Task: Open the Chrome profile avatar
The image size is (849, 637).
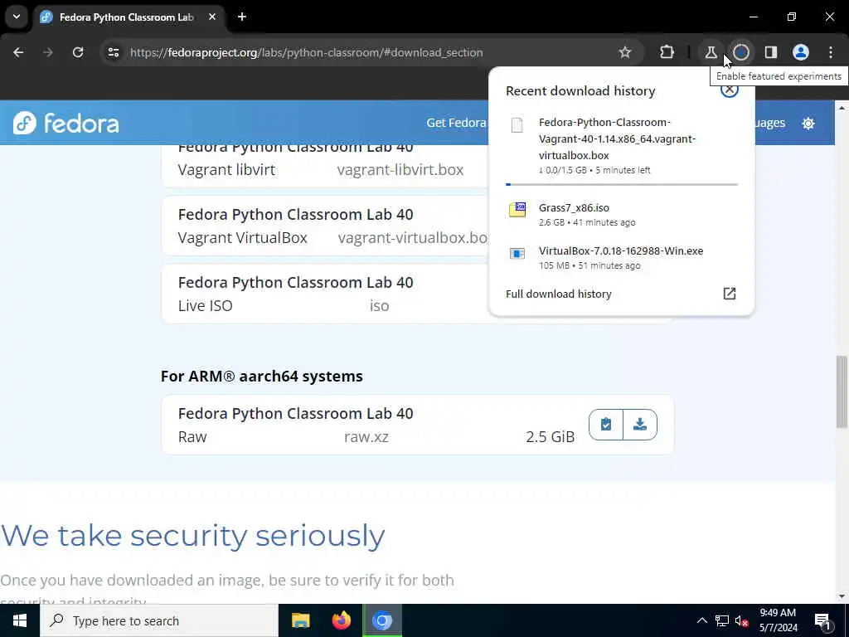Action: [800, 52]
